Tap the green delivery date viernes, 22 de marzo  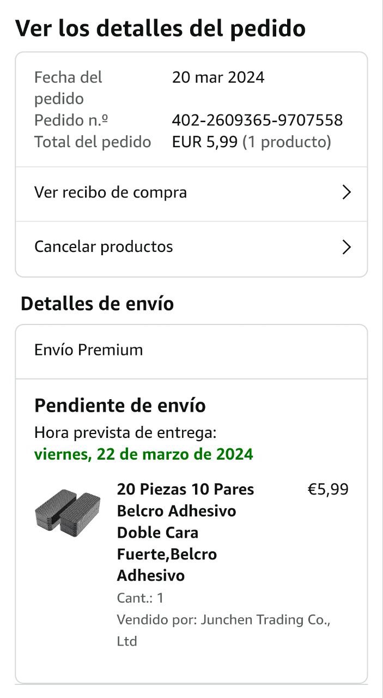[144, 454]
